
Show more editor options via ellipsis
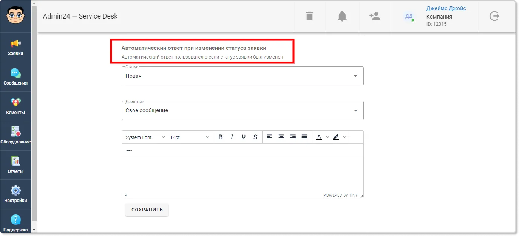coord(129,150)
